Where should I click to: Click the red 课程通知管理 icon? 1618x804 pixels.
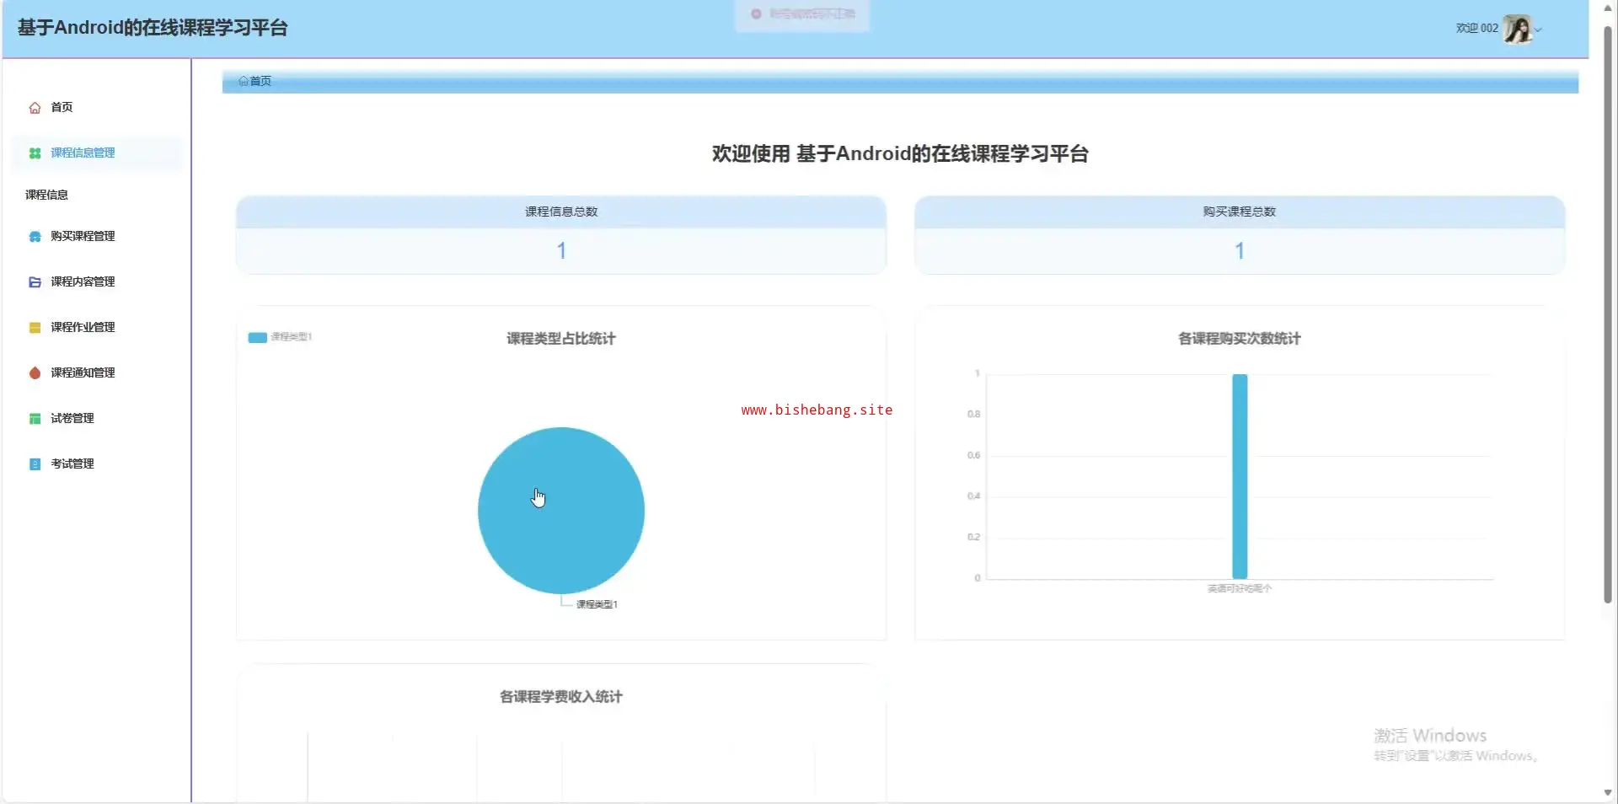point(35,373)
